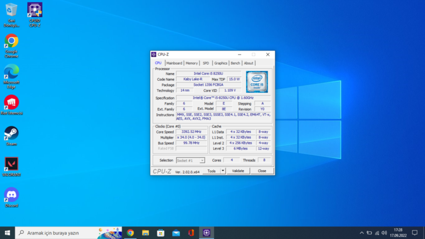
Task: Open the Mail app from the taskbar
Action: (x=176, y=233)
